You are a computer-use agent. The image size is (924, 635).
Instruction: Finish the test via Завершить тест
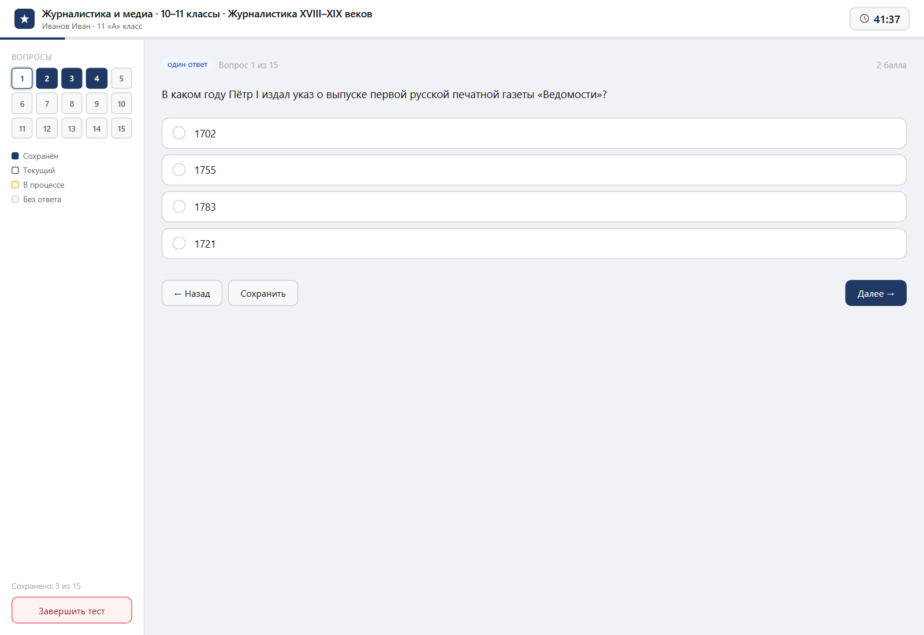tap(72, 610)
